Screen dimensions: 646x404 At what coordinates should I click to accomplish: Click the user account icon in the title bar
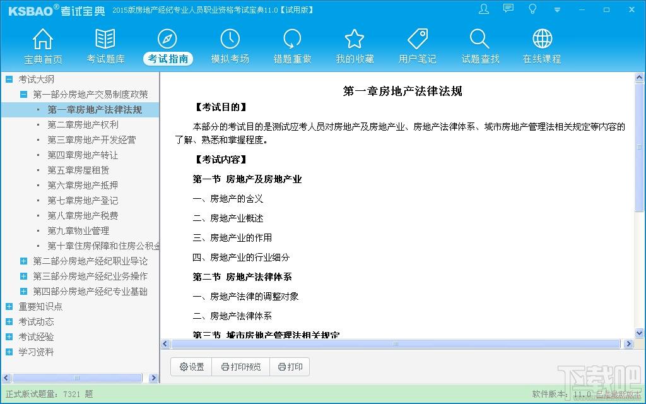pyautogui.click(x=484, y=9)
